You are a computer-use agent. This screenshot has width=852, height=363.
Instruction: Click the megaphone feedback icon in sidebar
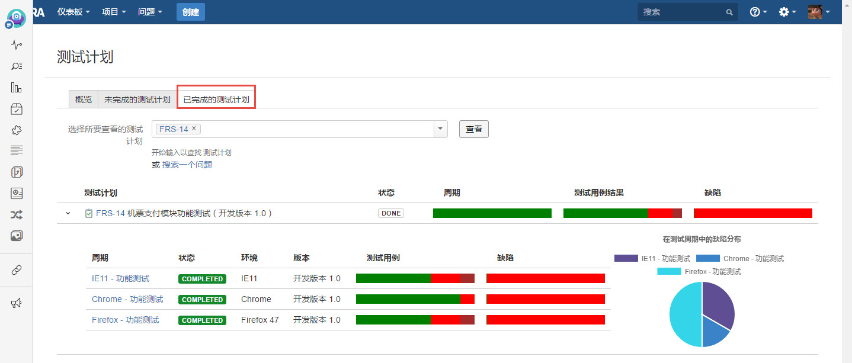pyautogui.click(x=17, y=303)
